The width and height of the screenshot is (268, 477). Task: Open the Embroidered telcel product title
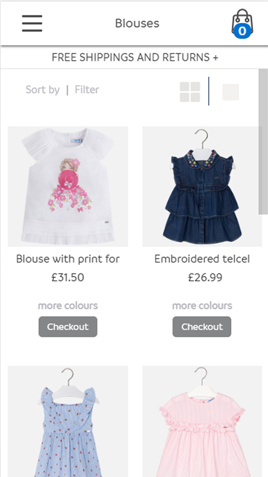tap(202, 259)
